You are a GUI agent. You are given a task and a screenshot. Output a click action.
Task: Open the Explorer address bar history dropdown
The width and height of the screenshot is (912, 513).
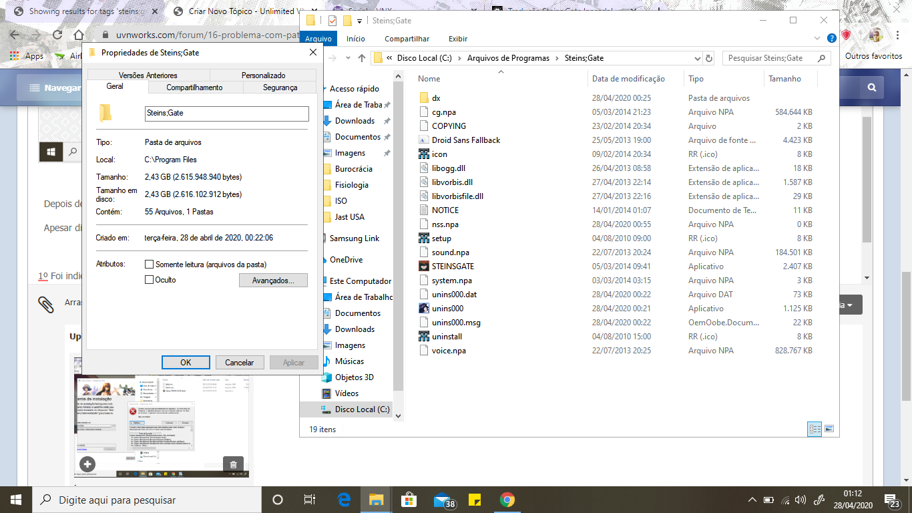[698, 58]
